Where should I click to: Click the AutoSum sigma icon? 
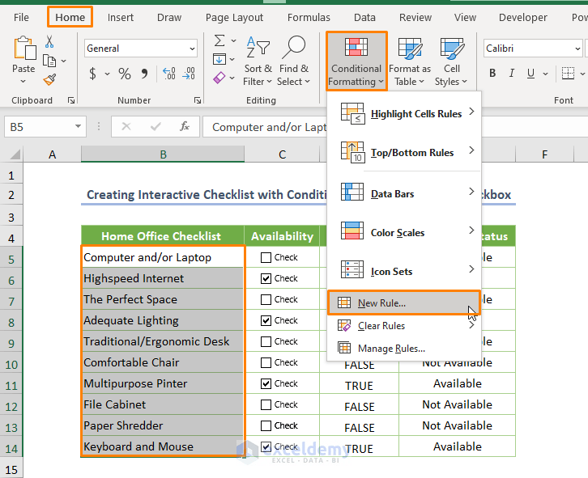pos(219,40)
